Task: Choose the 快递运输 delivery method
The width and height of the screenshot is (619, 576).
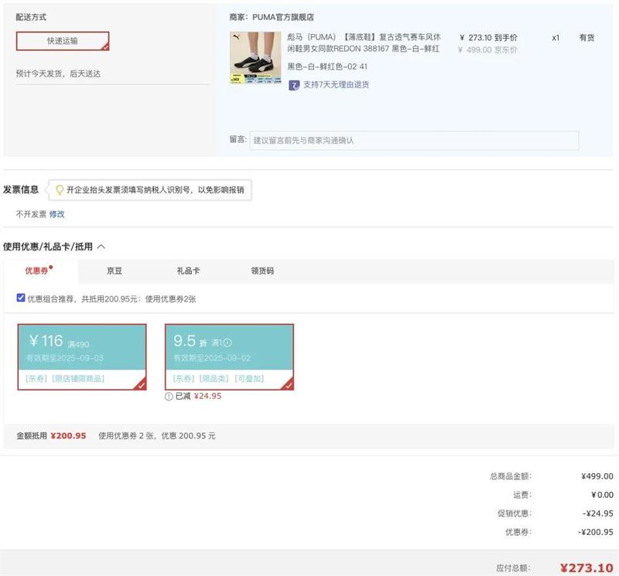Action: coord(63,41)
